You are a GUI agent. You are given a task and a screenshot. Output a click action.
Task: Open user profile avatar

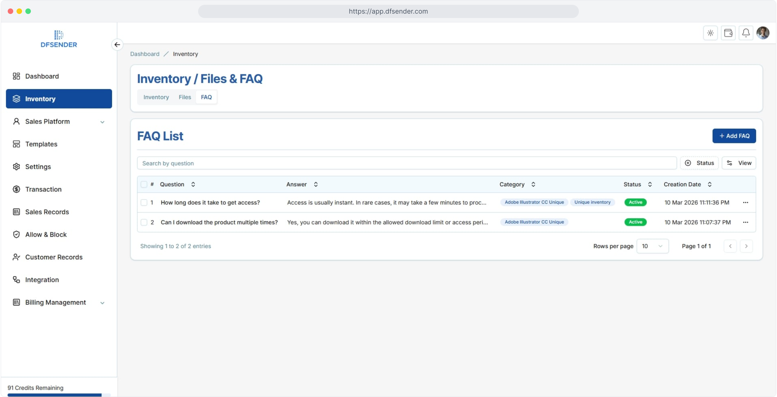coord(763,33)
